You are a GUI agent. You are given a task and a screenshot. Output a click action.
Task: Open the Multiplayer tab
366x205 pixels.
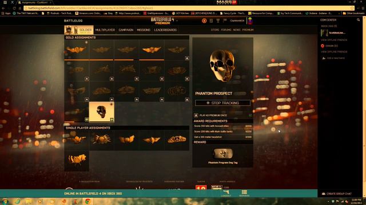pyautogui.click(x=105, y=30)
